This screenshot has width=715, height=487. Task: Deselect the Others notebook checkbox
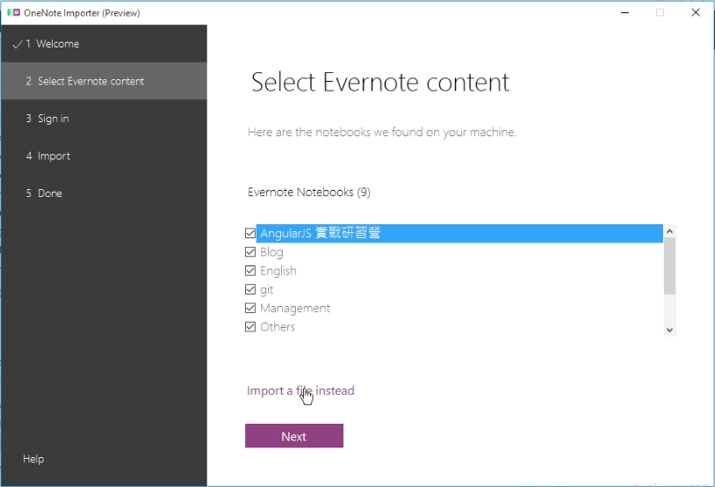pos(249,327)
